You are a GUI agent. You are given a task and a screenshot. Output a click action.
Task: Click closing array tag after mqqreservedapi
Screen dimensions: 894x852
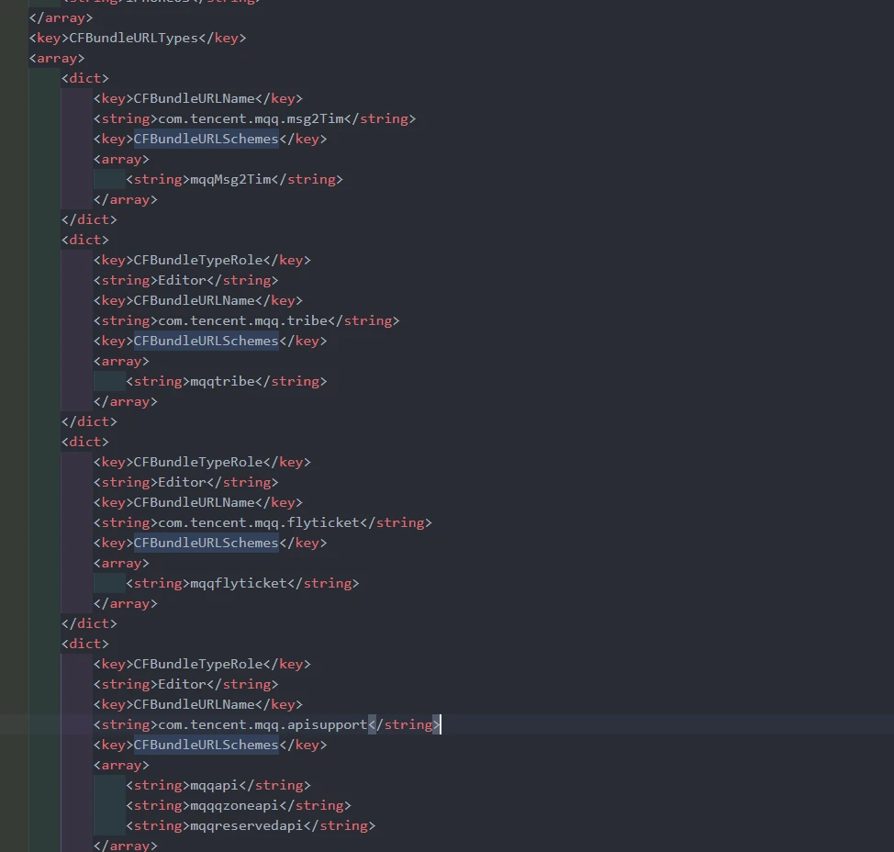(125, 845)
